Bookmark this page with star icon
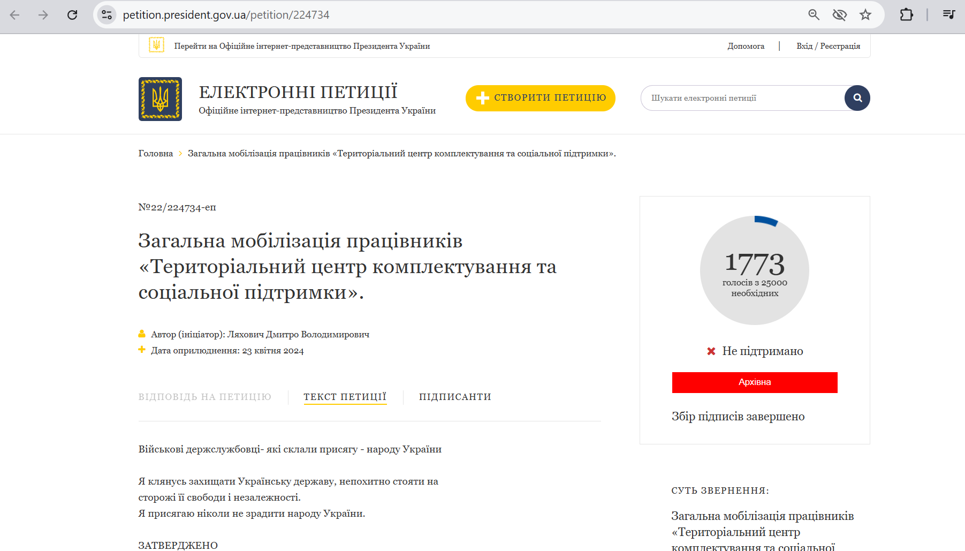The width and height of the screenshot is (965, 551). coord(865,15)
